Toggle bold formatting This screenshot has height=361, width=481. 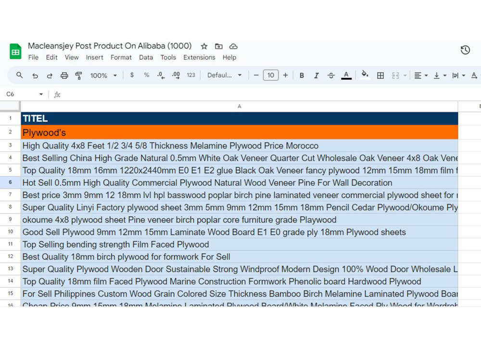point(302,76)
